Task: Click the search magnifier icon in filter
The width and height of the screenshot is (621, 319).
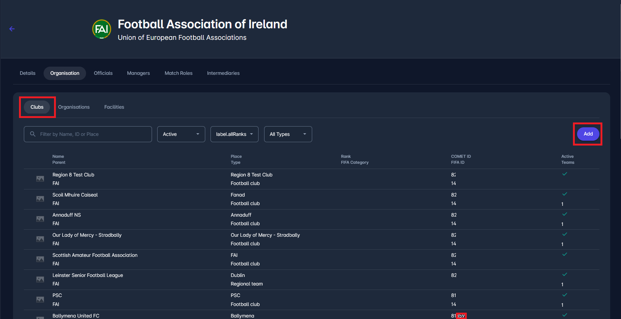Action: tap(33, 134)
